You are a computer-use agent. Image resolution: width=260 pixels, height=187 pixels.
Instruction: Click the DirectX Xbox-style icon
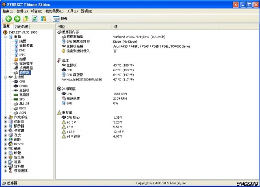point(11,144)
